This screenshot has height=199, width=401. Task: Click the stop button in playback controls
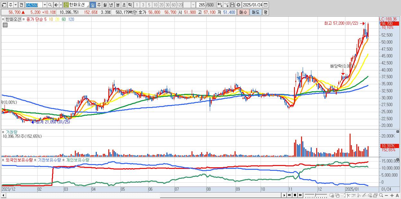[x=295, y=195]
